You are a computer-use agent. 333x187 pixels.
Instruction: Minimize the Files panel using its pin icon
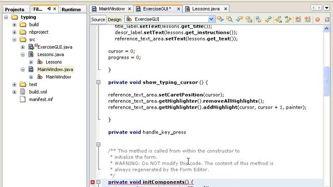pos(49,9)
